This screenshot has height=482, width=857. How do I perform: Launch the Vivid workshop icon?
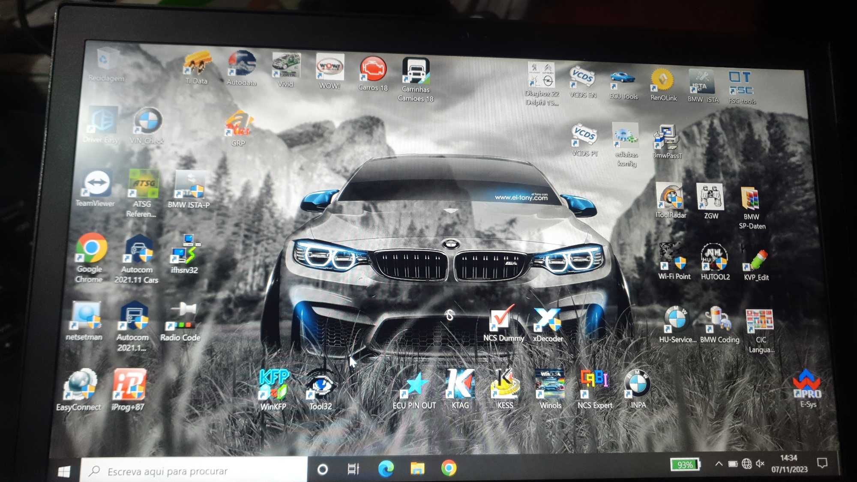286,70
